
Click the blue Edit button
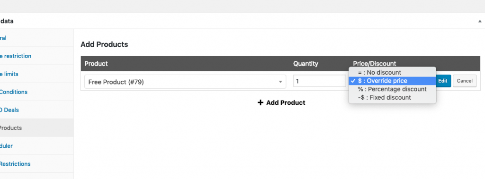coord(443,81)
